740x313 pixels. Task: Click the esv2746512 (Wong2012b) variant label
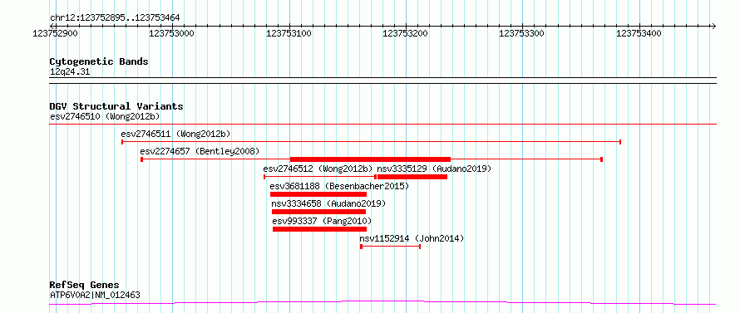[318, 169]
